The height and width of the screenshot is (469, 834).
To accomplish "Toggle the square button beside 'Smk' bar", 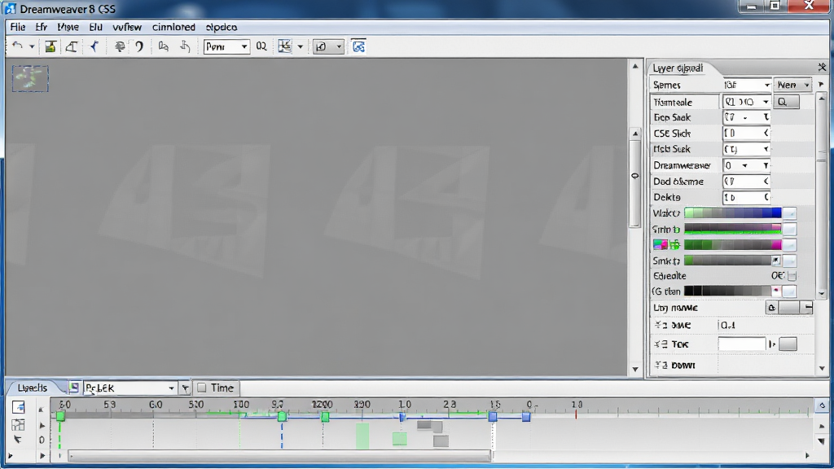I will point(789,261).
